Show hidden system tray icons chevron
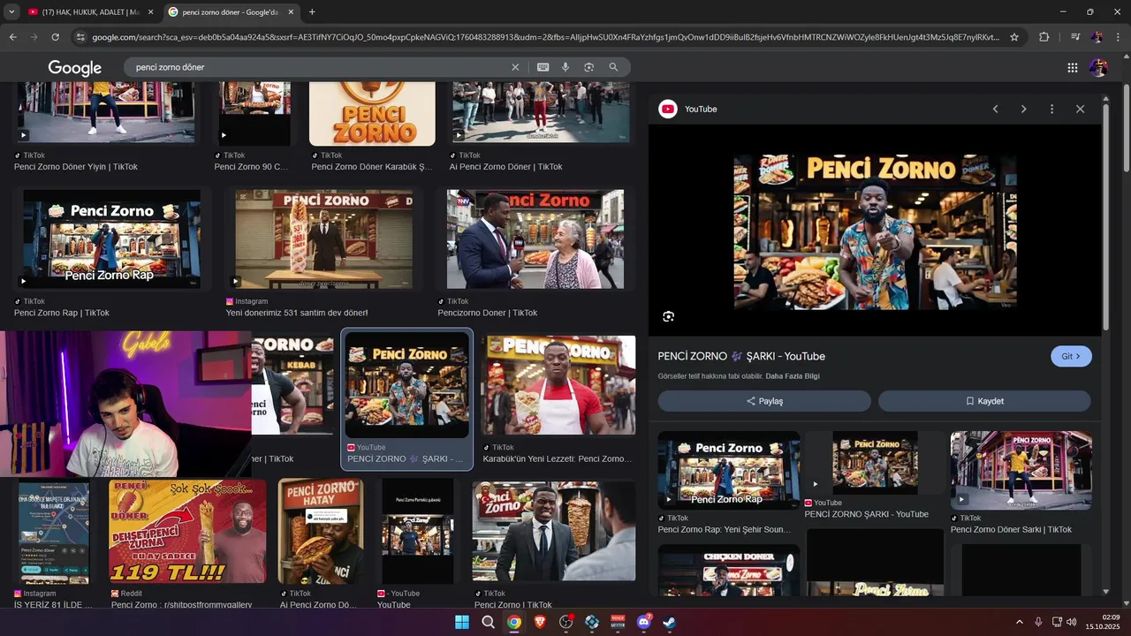Image resolution: width=1131 pixels, height=636 pixels. point(1019,622)
